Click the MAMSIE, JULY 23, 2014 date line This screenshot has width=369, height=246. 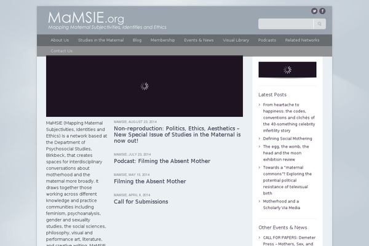point(132,154)
